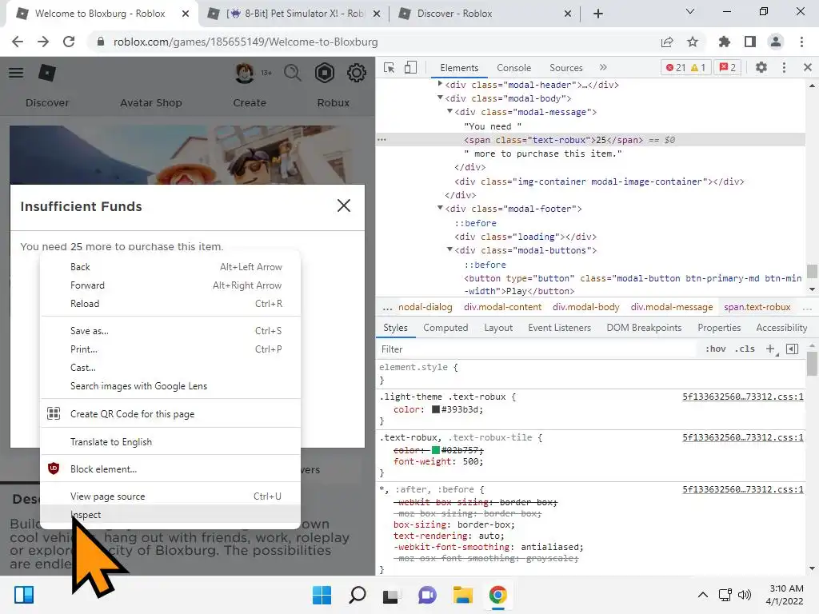
Task: Close the DevTools panel
Action: click(x=808, y=67)
